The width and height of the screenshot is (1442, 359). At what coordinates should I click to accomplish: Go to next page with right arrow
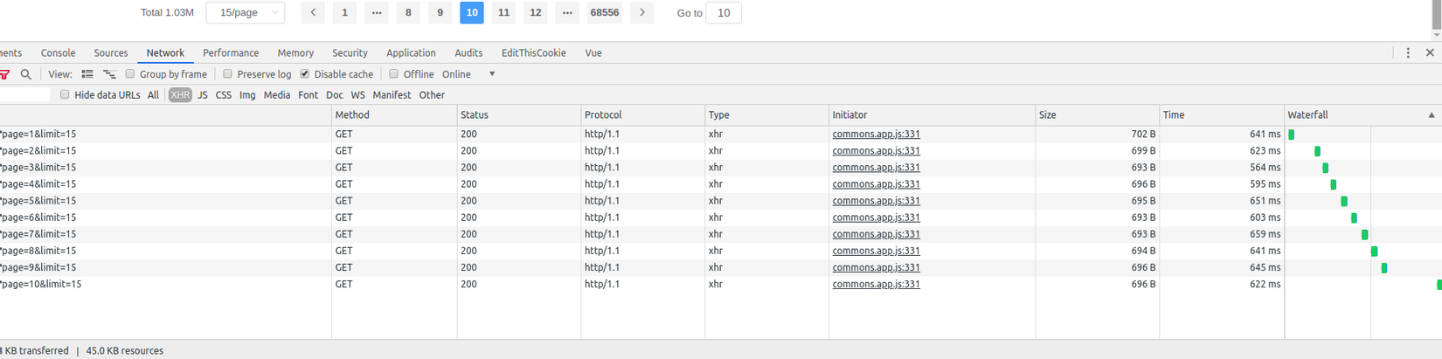tap(641, 12)
